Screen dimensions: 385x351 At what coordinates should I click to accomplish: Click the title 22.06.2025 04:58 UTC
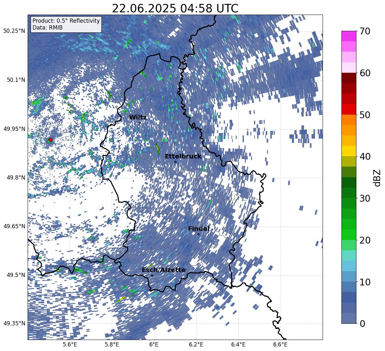175,8
